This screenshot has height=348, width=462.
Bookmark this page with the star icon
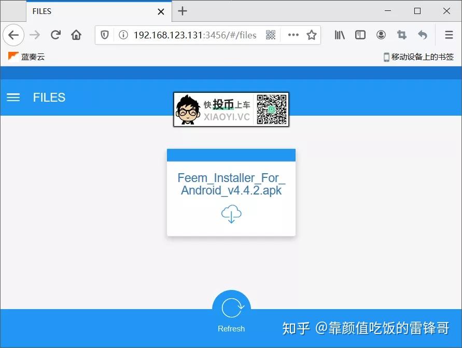(312, 35)
